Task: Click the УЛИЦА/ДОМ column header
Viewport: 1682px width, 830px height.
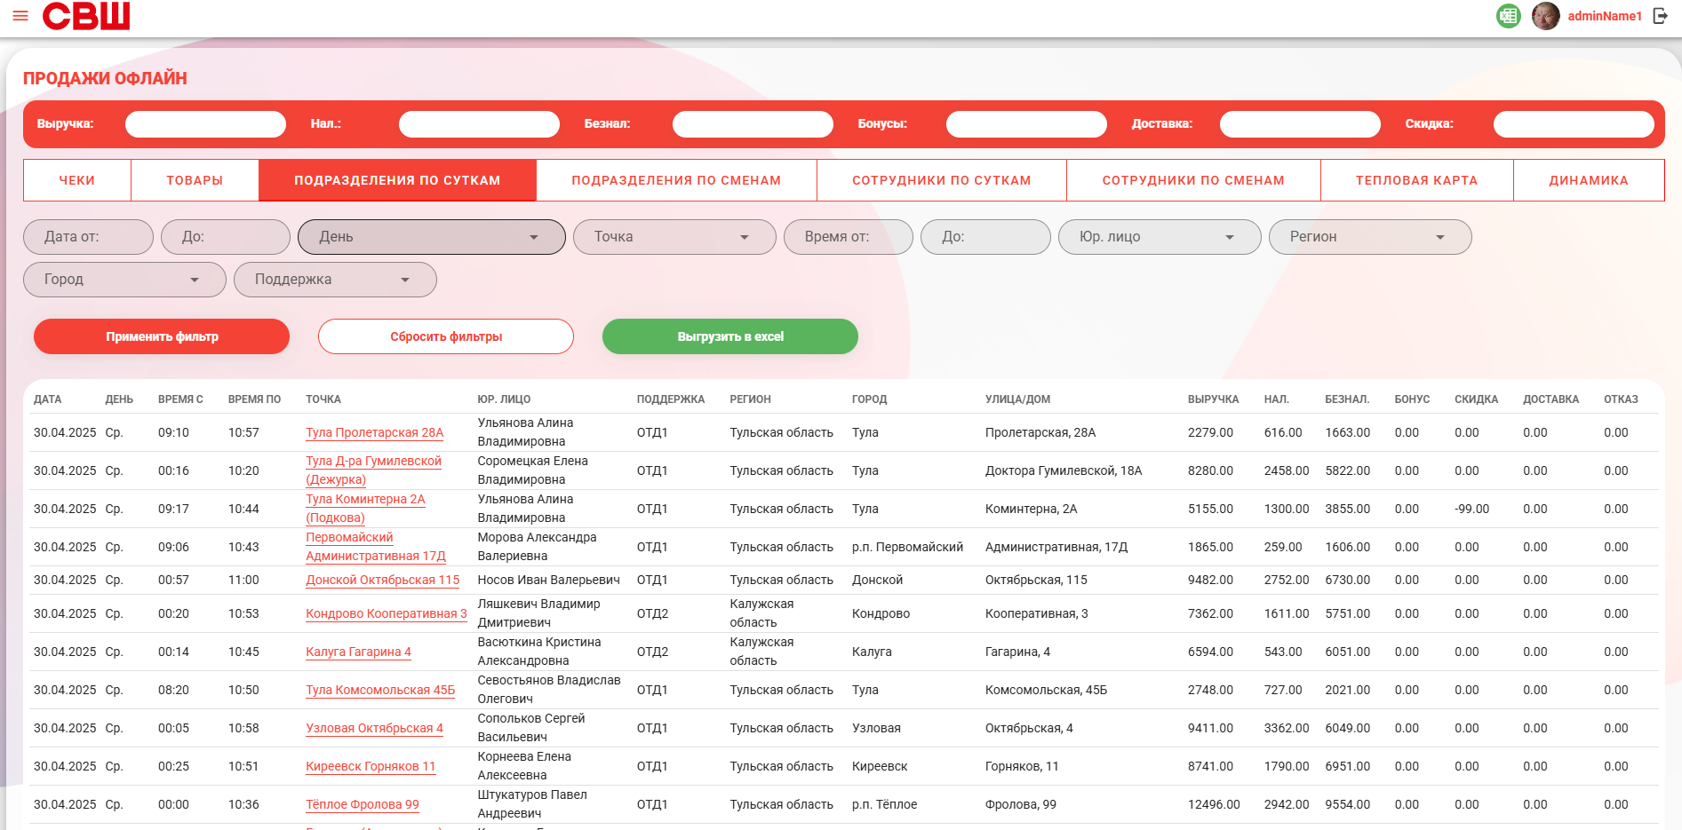Action: pos(1018,399)
